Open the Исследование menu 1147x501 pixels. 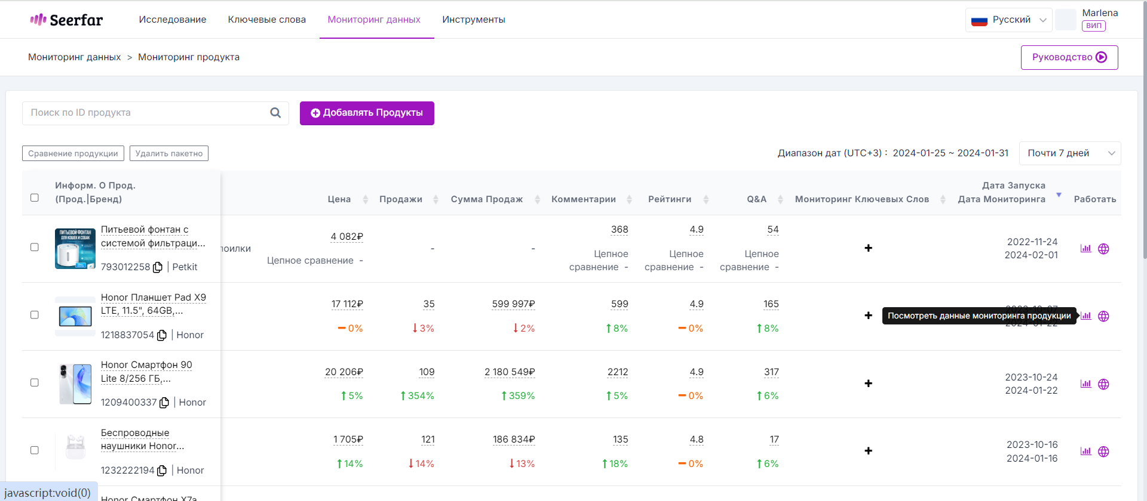[x=173, y=20]
